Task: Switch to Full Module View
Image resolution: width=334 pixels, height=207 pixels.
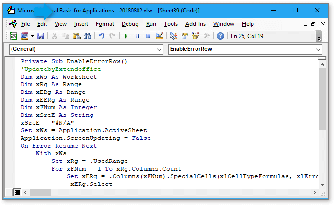Action: click(17, 192)
